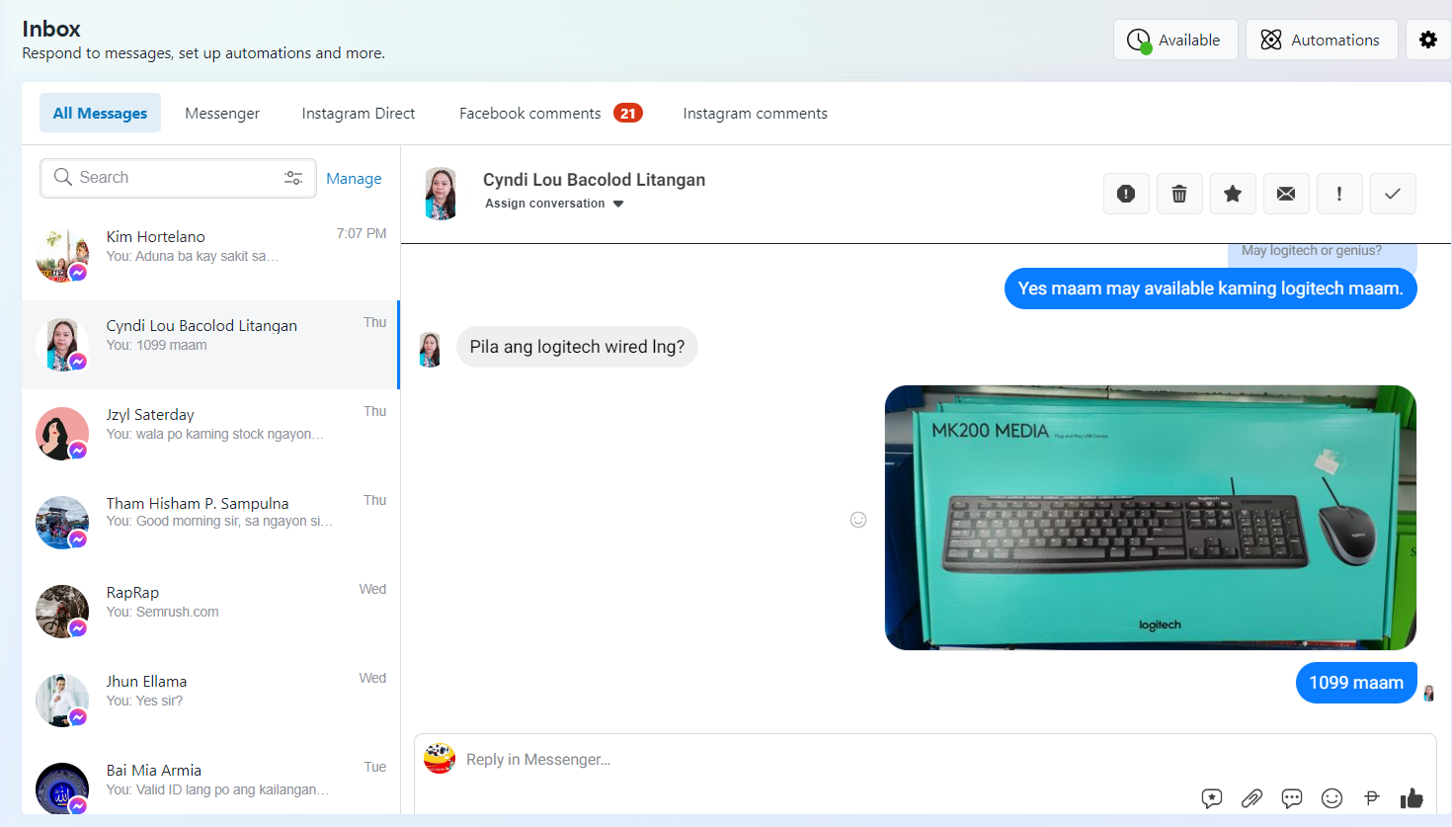The width and height of the screenshot is (1452, 827).
Task: Click sender avatar beside 'Pila ang logitech' message
Action: [x=430, y=350]
